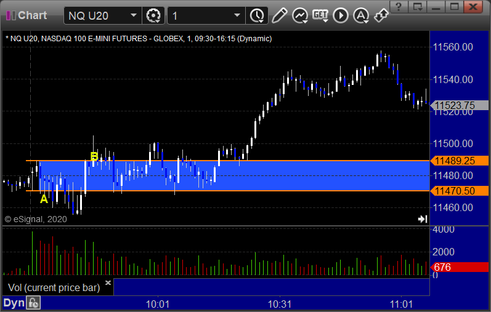This screenshot has height=312, width=491.
Task: Click the 11460.00 price axis label
Action: click(453, 207)
